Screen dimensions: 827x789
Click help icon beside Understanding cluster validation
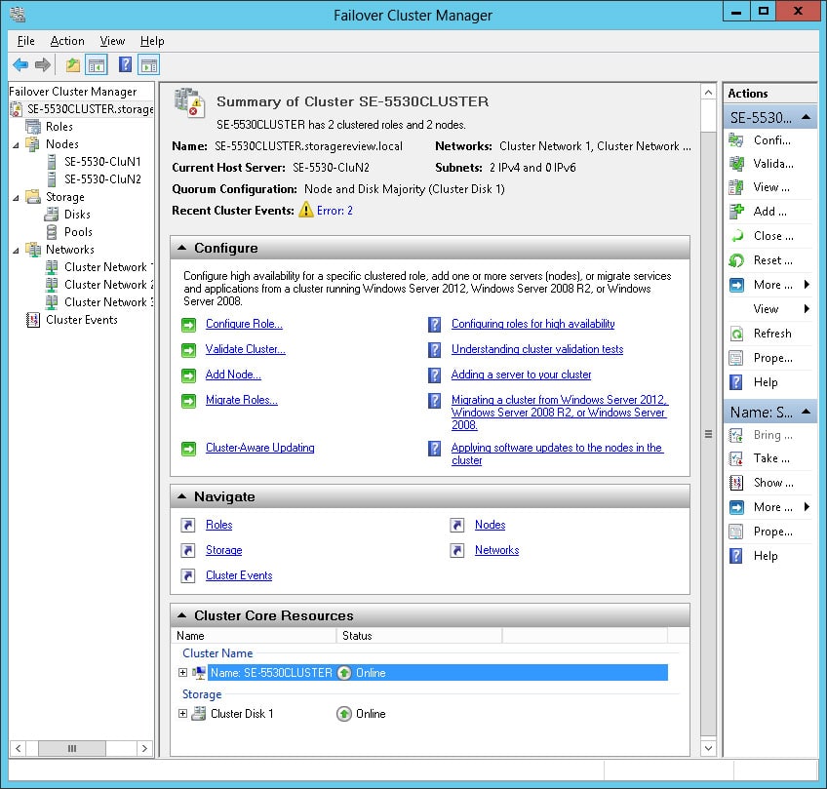pyautogui.click(x=435, y=350)
